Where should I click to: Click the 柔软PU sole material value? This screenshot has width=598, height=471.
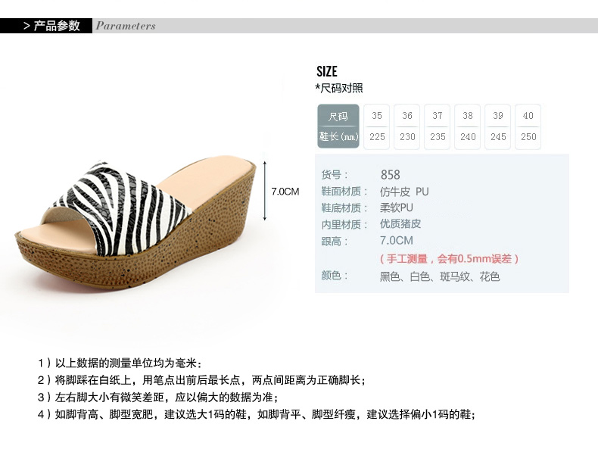(x=396, y=207)
